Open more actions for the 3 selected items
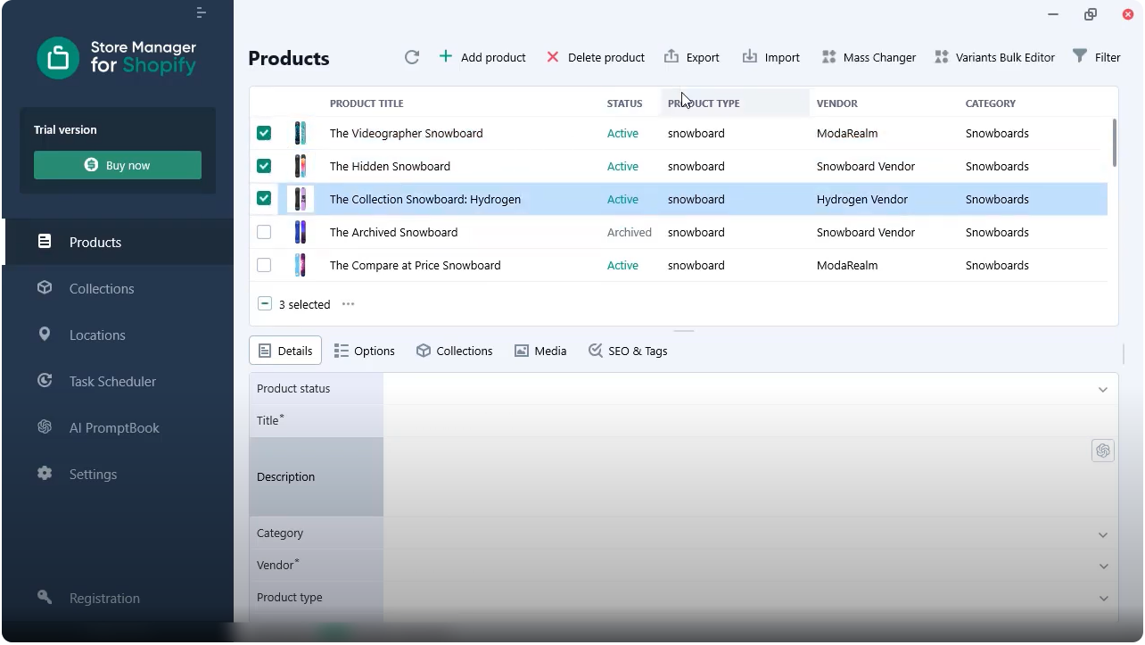1145x645 pixels. coord(349,304)
